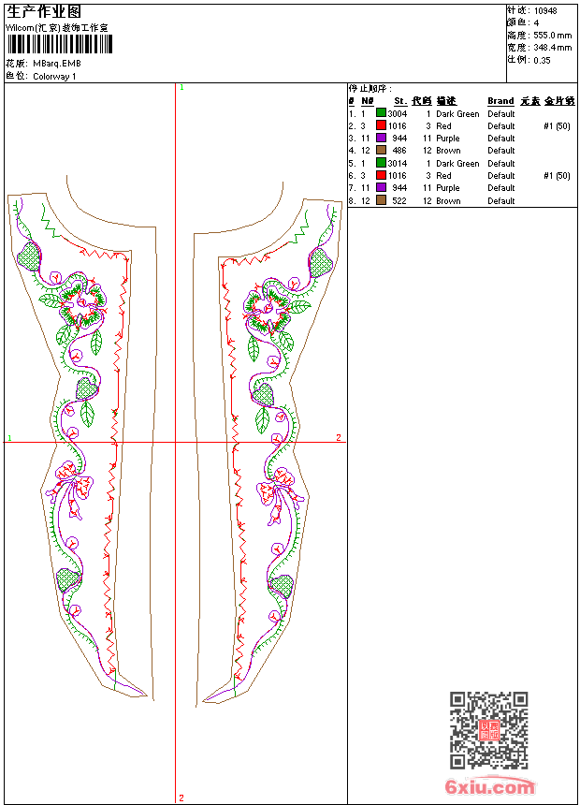Click the Dark Green swatch beside 3014
580x805 pixels.
click(x=381, y=162)
